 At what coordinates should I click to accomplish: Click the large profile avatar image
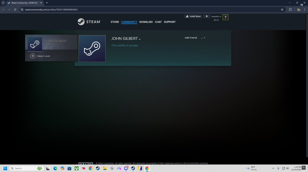pyautogui.click(x=92, y=49)
